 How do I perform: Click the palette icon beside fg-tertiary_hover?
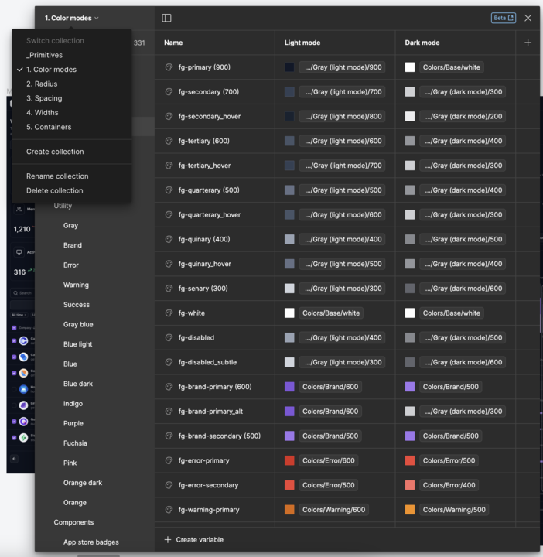(169, 166)
